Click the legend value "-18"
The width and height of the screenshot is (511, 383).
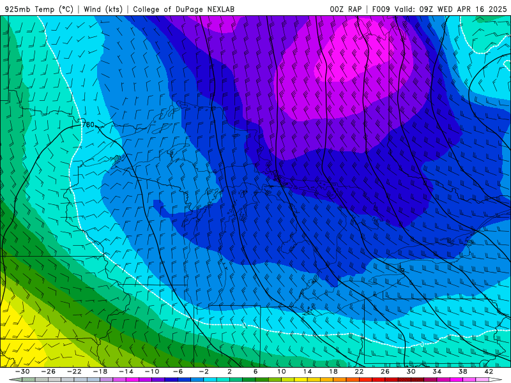[x=100, y=372]
